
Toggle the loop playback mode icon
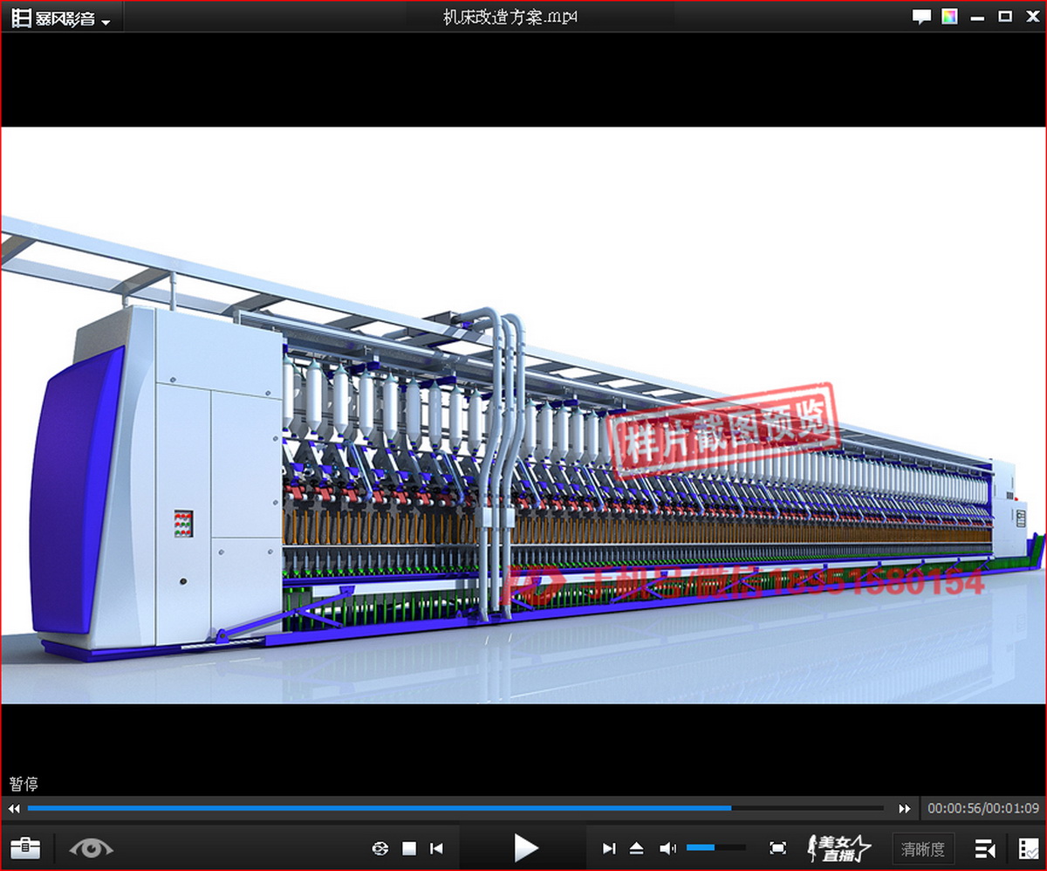[x=380, y=847]
